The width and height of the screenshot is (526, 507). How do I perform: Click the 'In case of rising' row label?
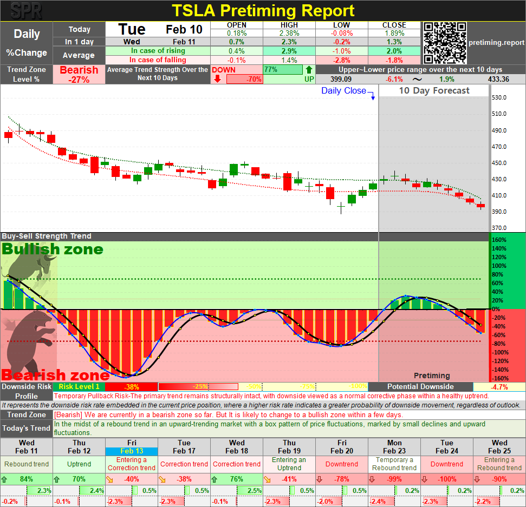pyautogui.click(x=158, y=51)
